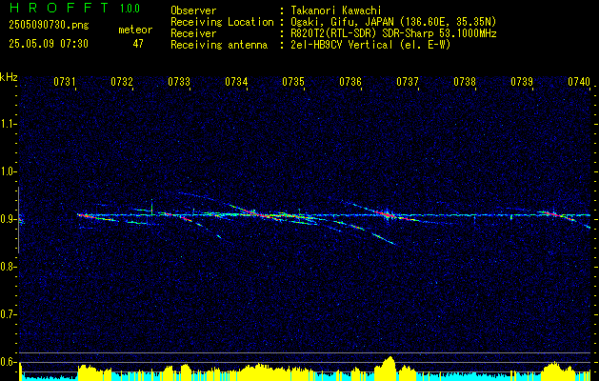Viewport: 599px width, 381px height.
Task: Click the 0733 time marker
Action: [x=179, y=82]
